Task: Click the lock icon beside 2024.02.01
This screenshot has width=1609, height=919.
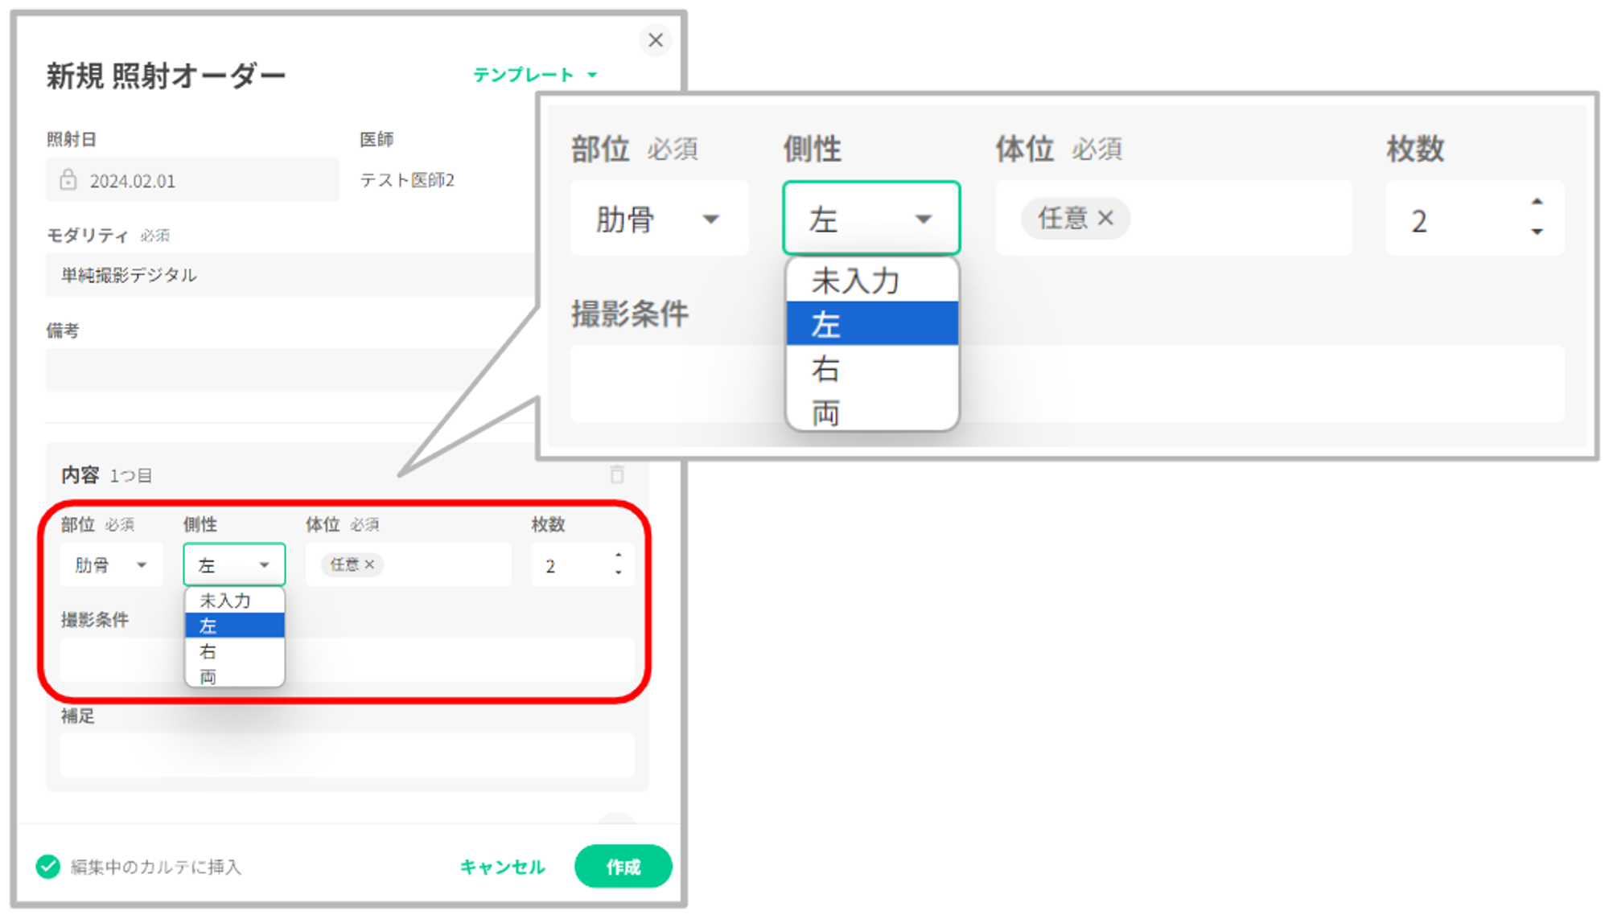Action: click(68, 179)
